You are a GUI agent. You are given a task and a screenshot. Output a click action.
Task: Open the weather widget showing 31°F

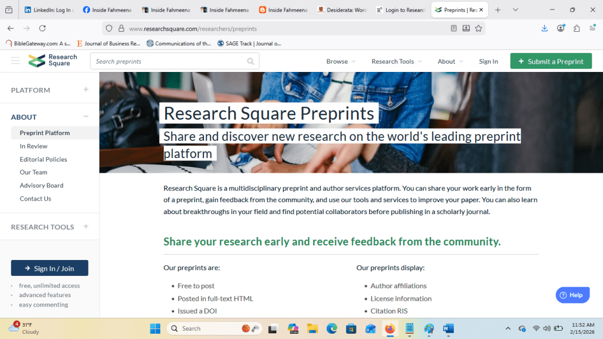point(24,328)
